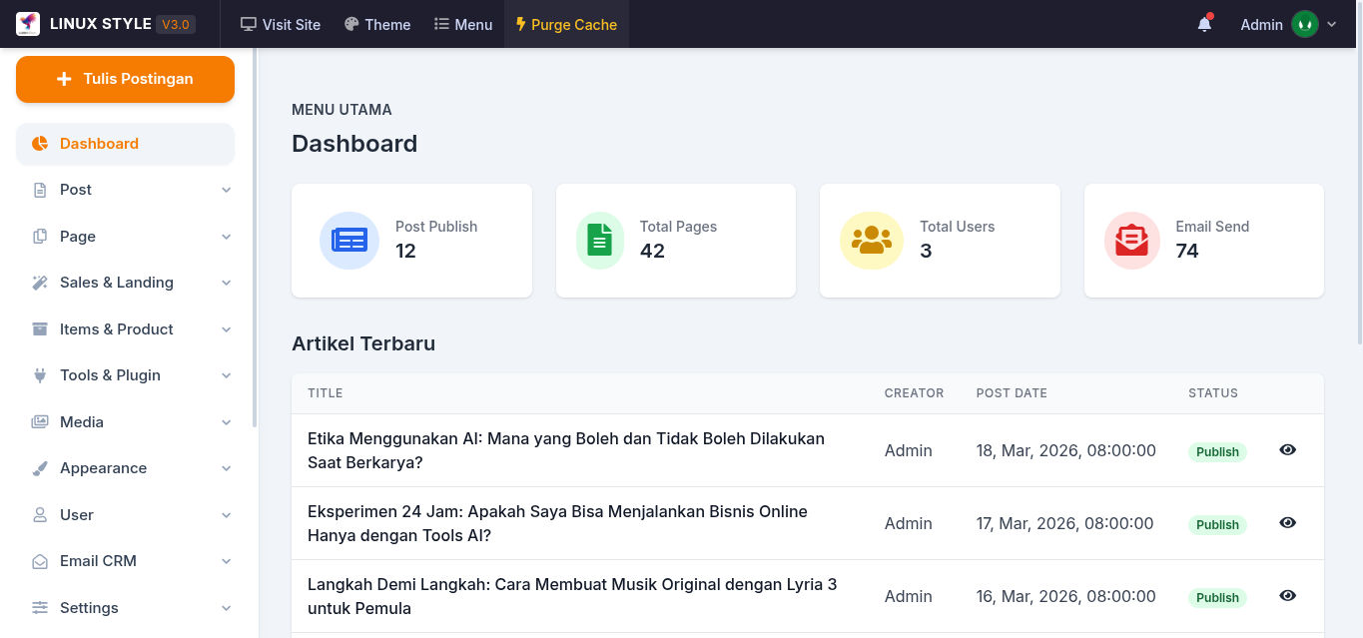
Task: Click the Email Send red envelope icon
Action: point(1132,241)
